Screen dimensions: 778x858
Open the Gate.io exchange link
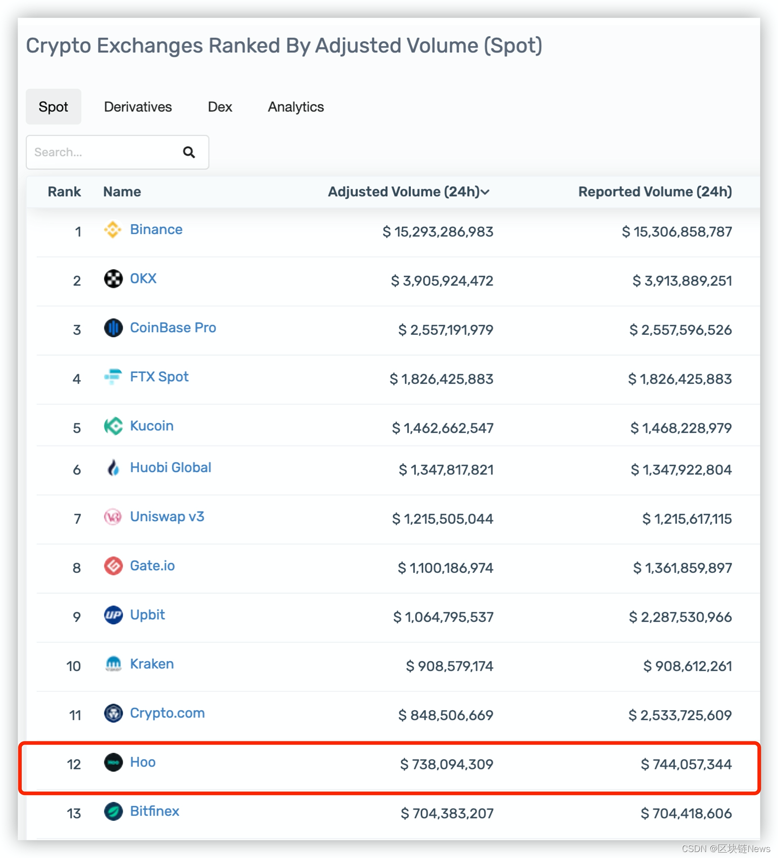152,566
